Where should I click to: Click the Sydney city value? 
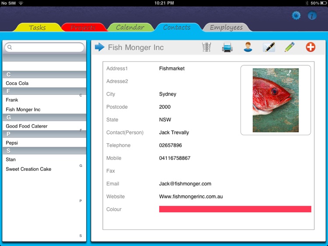167,94
